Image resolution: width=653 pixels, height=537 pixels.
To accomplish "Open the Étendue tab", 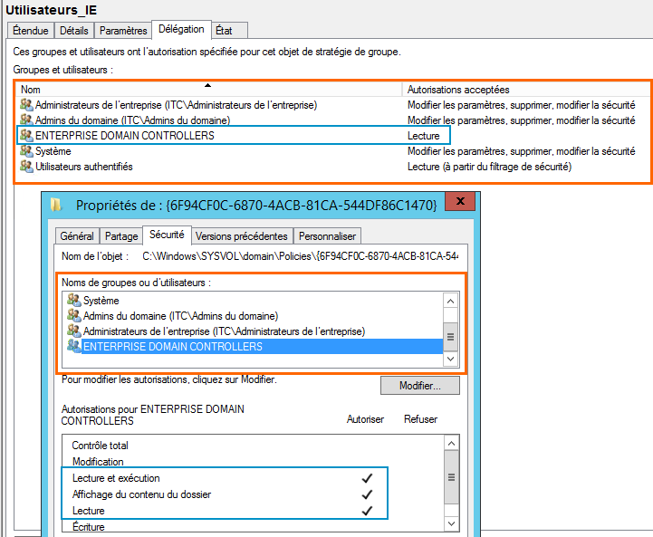I will [31, 31].
